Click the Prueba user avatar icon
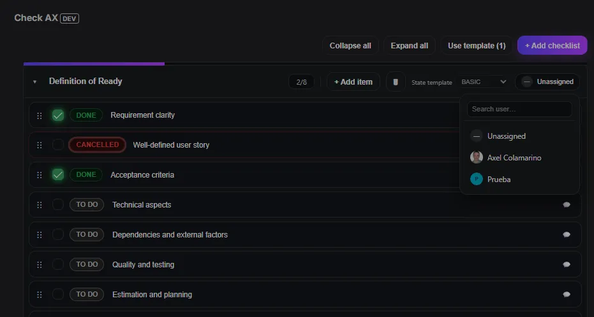 click(x=476, y=179)
